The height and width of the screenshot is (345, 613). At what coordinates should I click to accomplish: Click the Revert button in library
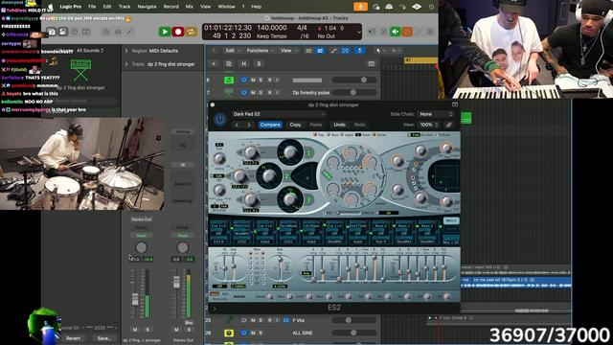tap(73, 338)
